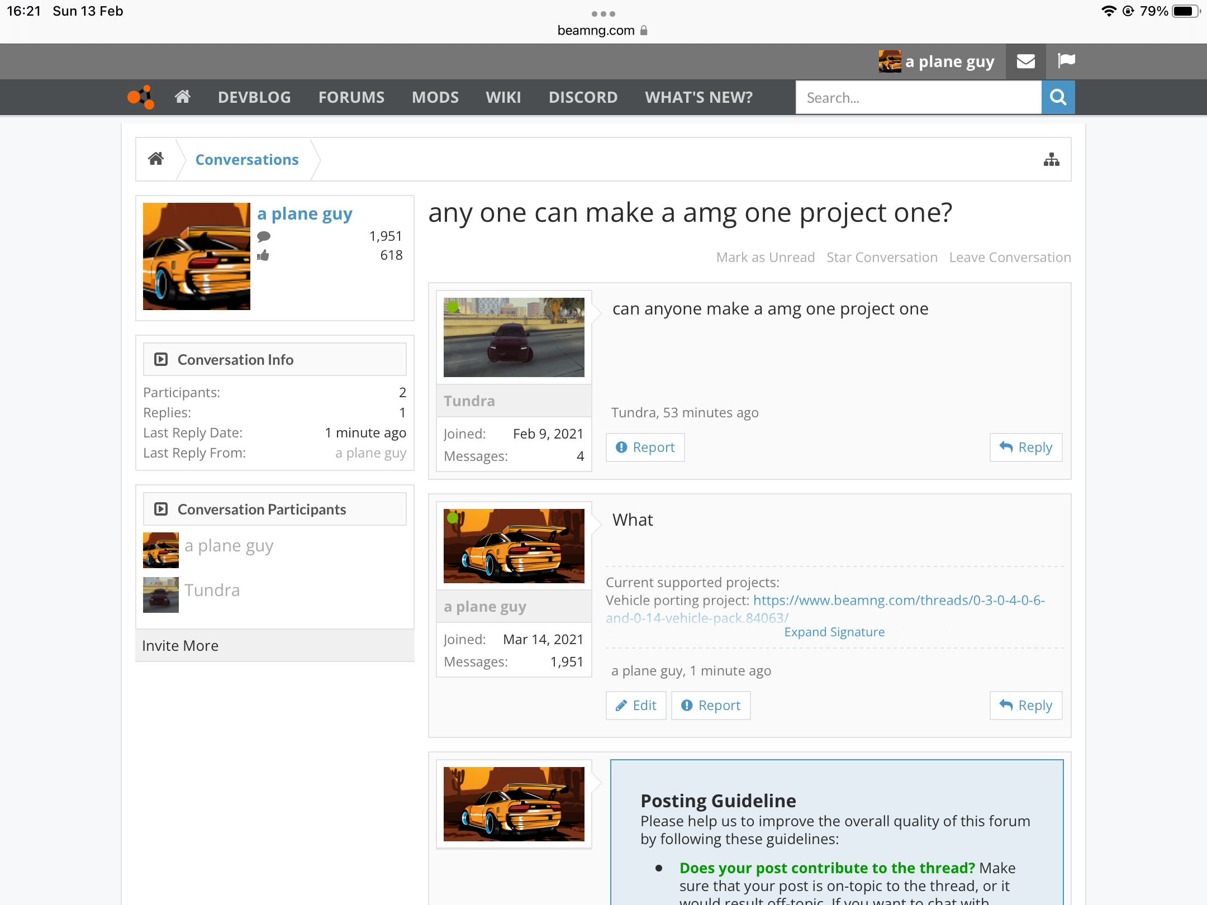Open the FORUMS menu item
This screenshot has height=905, width=1207.
[x=351, y=97]
